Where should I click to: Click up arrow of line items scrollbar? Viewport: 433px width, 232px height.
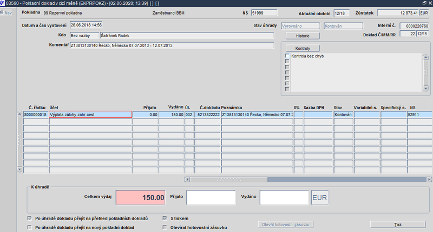click(x=19, y=114)
